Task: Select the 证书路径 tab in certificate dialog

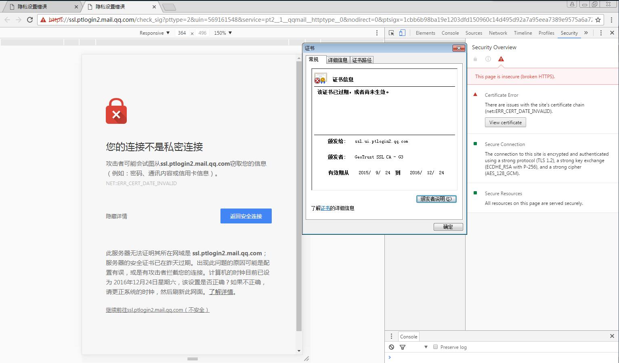Action: (362, 60)
